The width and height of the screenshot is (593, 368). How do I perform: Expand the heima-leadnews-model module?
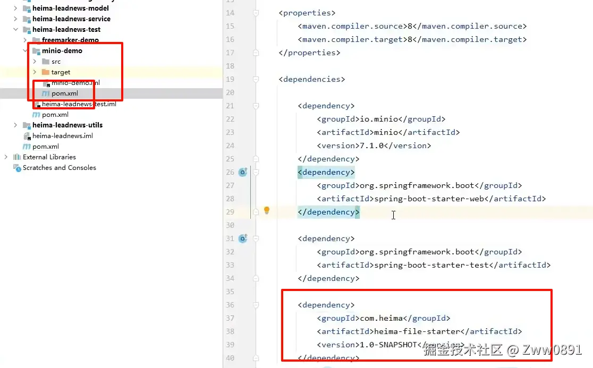click(15, 8)
